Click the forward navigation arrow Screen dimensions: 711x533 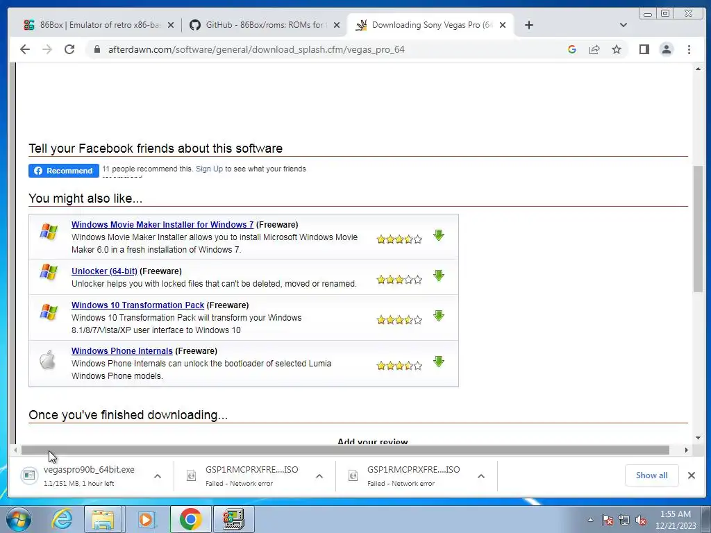pyautogui.click(x=47, y=49)
